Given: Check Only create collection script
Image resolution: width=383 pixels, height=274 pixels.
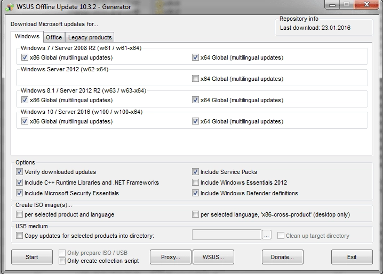Looking at the screenshot, I should pos(62,261).
